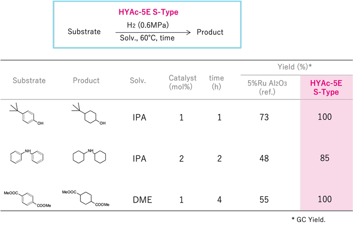Viewport: 353px width, 228px height.
Task: Click the Yield (%)* header
Action: [294, 67]
